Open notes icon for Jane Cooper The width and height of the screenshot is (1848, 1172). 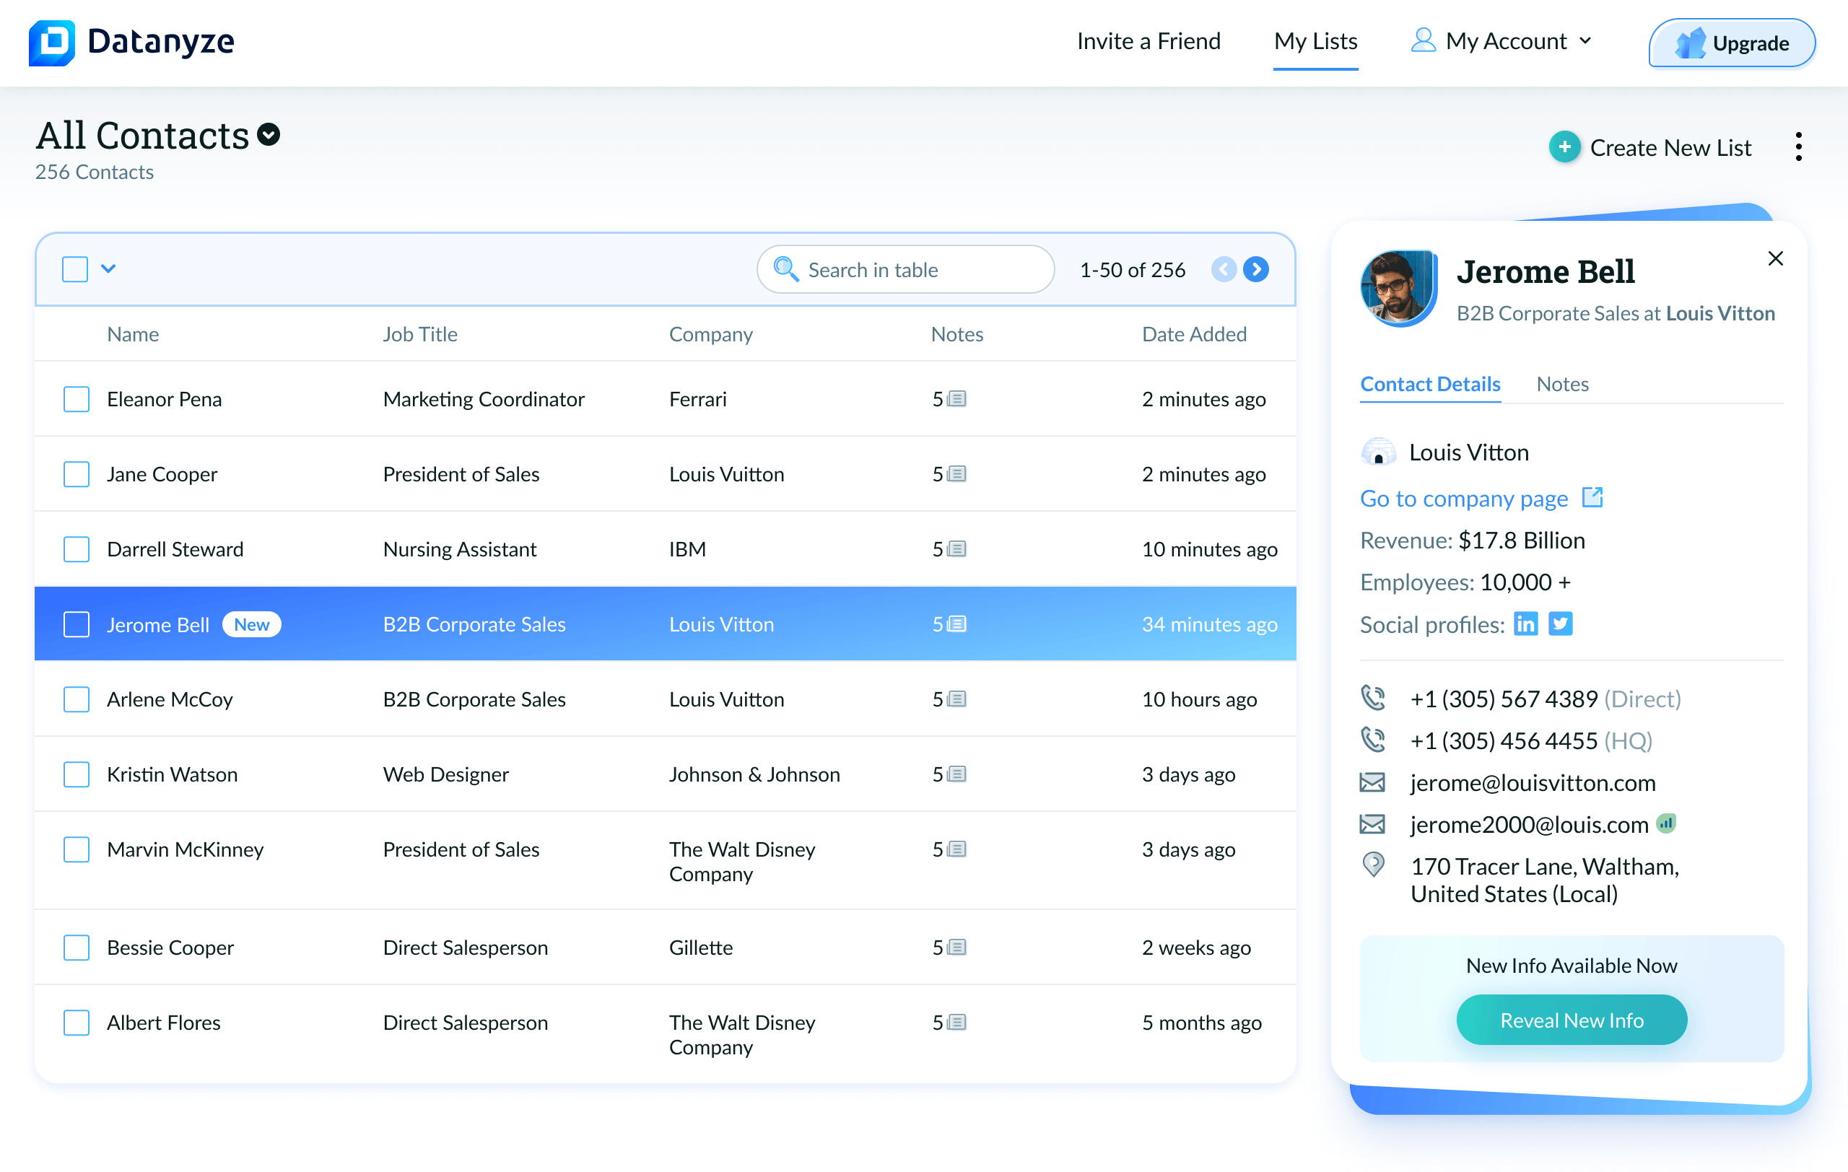coord(956,474)
